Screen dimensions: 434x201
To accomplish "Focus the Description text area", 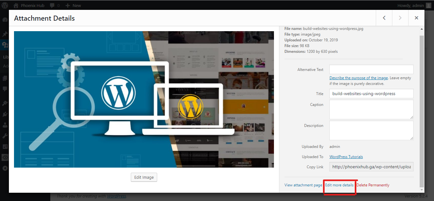I will tap(371, 130).
